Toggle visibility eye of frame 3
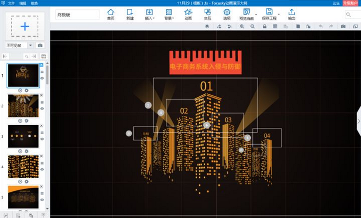This screenshot has height=218, width=361. 42,139
